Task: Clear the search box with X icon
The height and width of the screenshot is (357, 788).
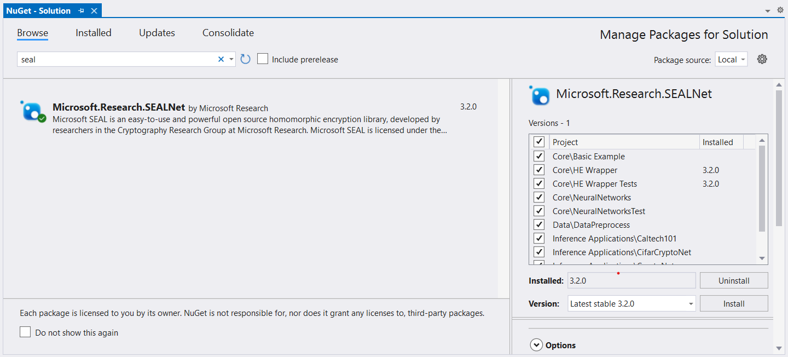Action: coord(221,59)
